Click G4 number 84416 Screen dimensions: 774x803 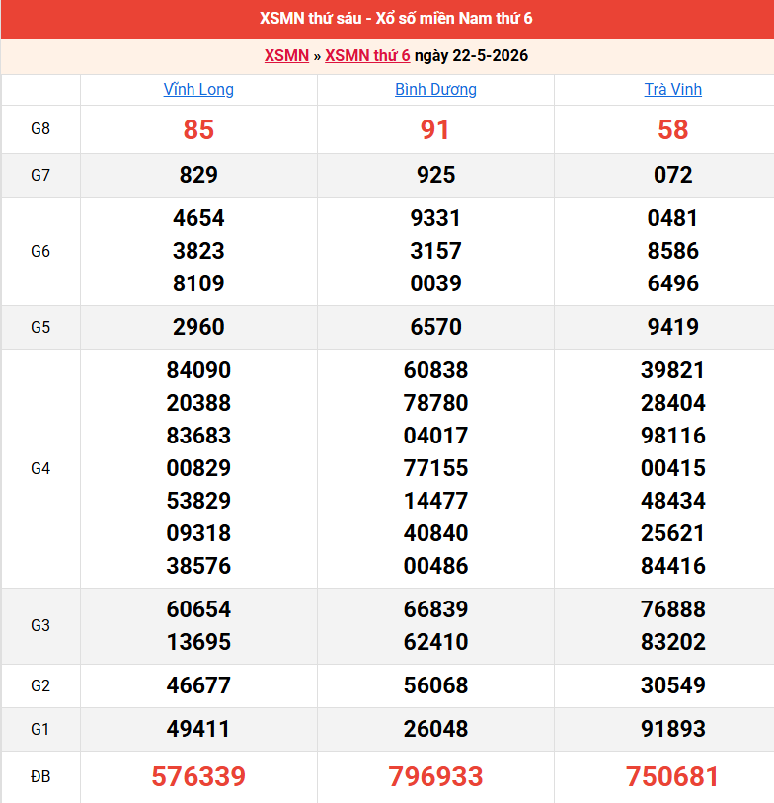coord(672,566)
